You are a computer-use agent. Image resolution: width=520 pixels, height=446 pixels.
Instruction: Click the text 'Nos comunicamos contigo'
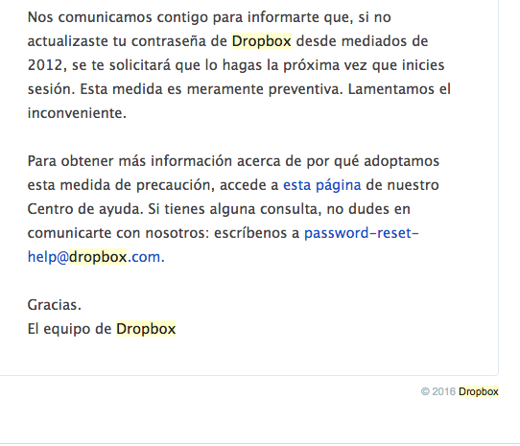[x=118, y=17]
